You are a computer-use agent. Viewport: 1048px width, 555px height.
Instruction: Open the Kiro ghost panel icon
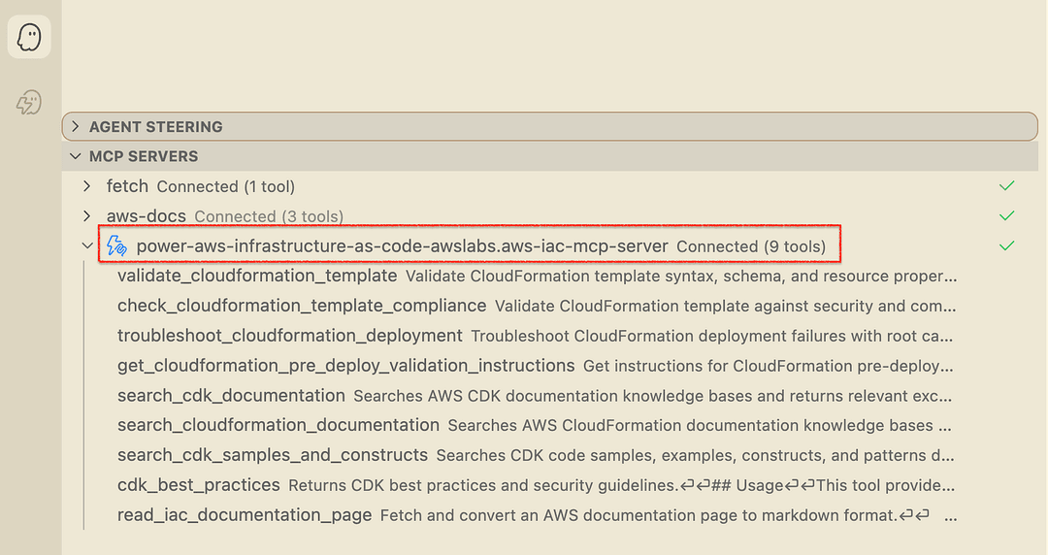[29, 37]
